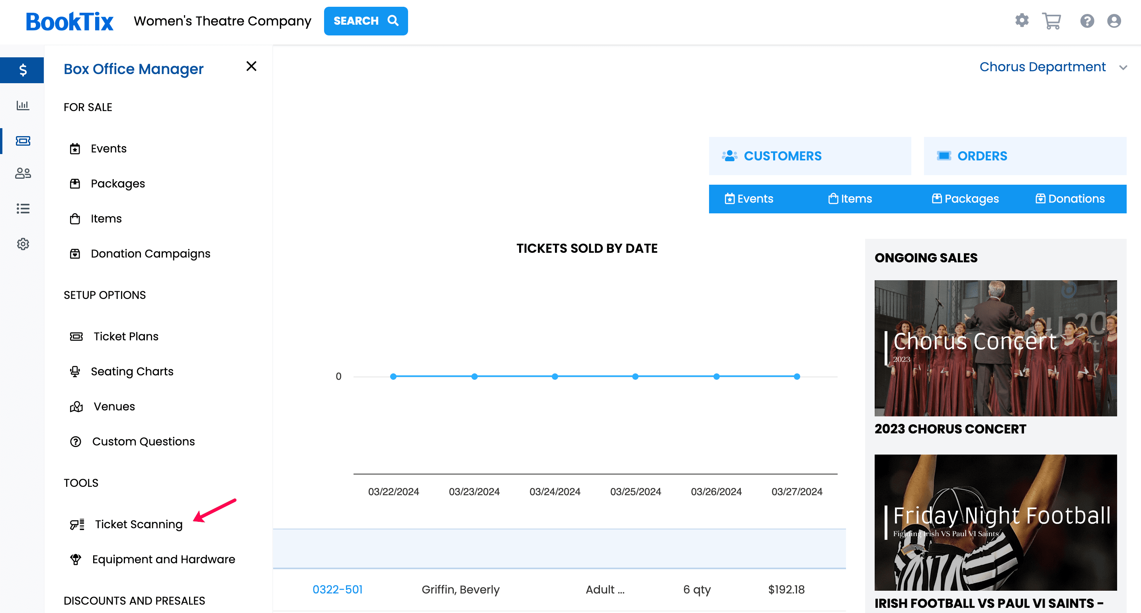The image size is (1141, 613).
Task: Open Equipment and Hardware tool
Action: pos(164,559)
